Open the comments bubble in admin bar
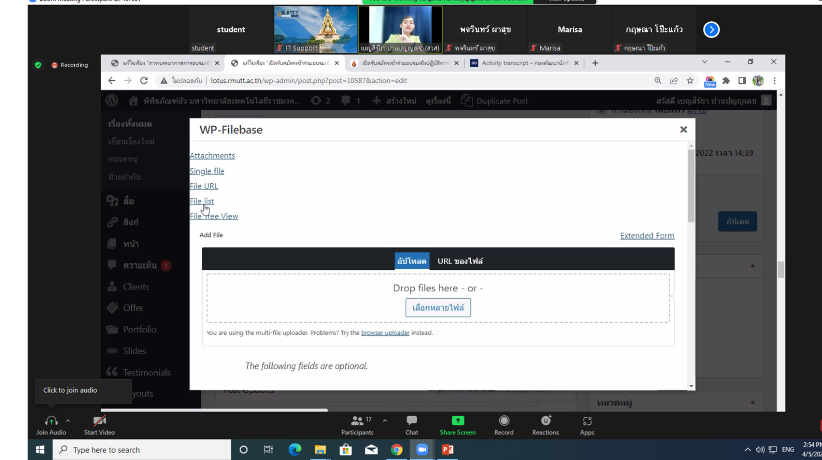 (350, 101)
